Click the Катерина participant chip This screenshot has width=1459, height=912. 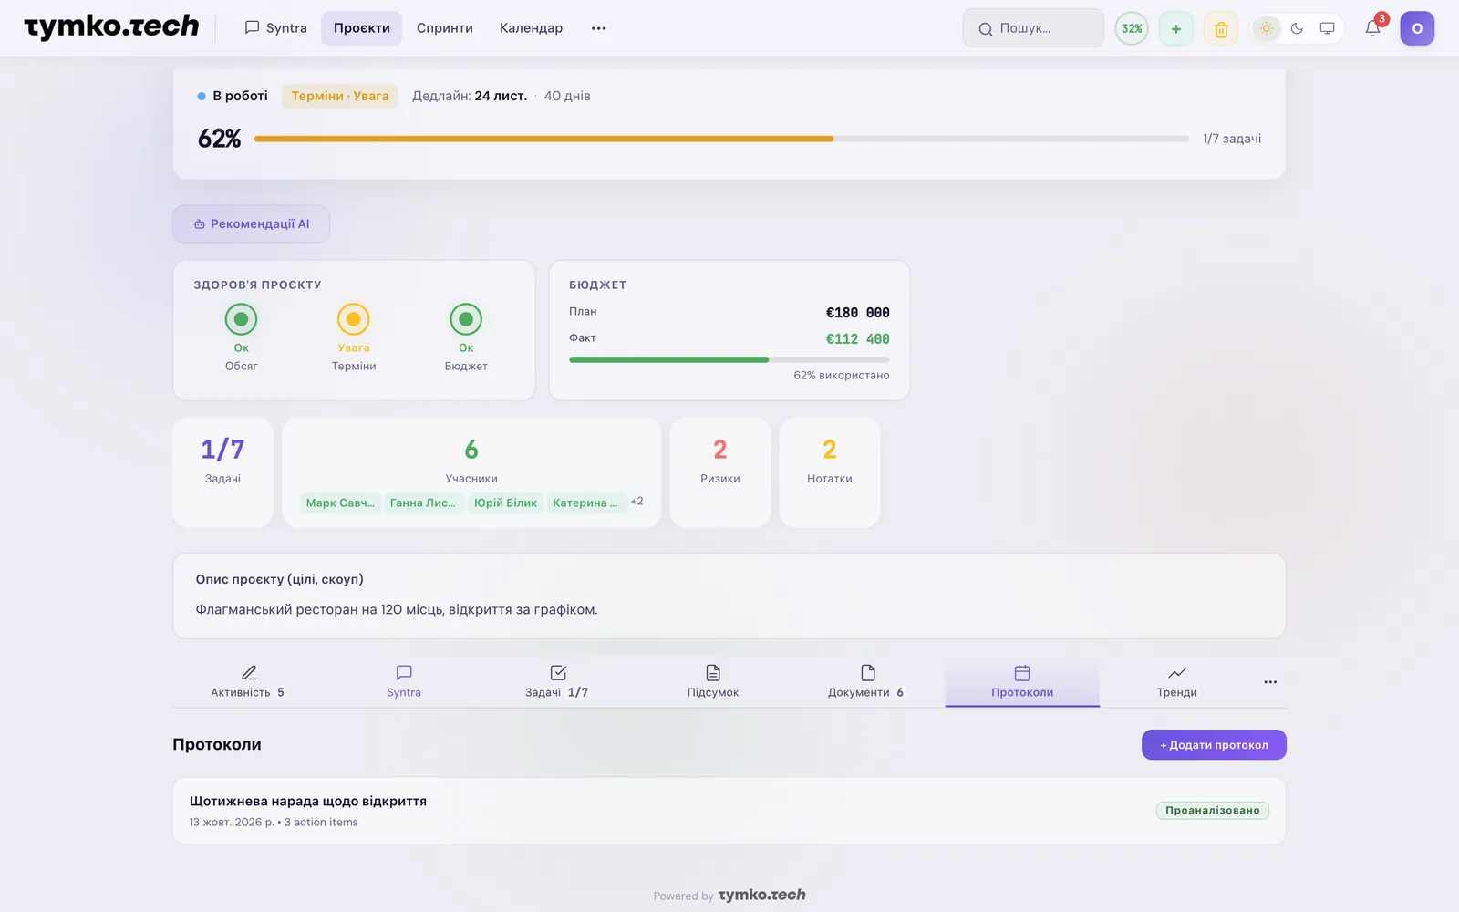[585, 503]
